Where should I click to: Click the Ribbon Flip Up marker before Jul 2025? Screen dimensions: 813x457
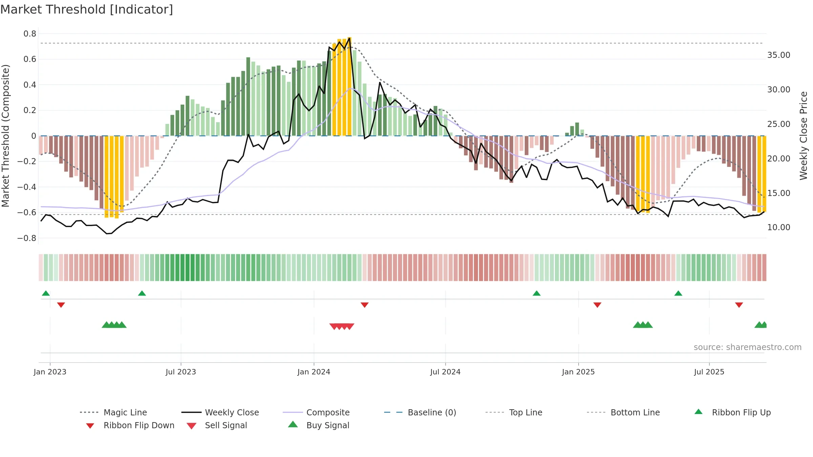click(678, 293)
